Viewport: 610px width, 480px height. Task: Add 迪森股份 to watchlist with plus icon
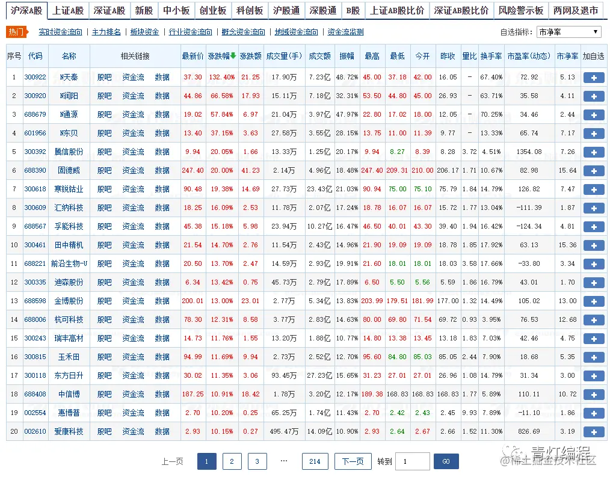[x=594, y=282]
